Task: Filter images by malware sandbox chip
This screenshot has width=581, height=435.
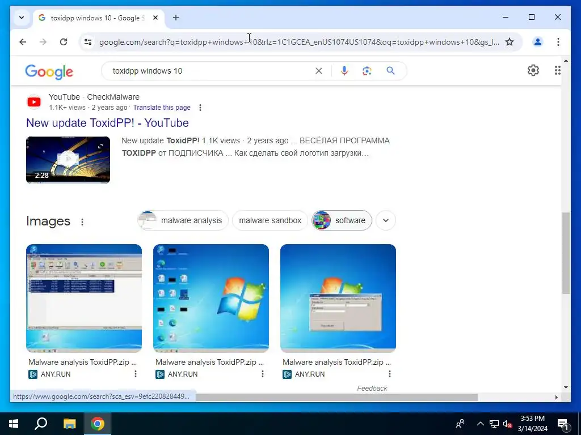Action: pos(270,220)
